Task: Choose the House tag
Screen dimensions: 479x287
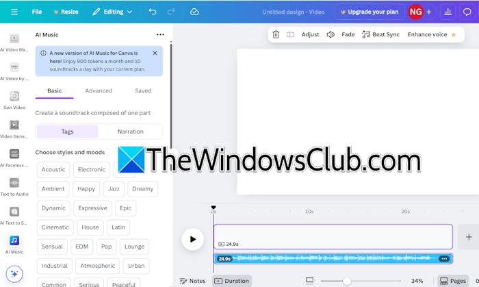Action: tap(90, 227)
